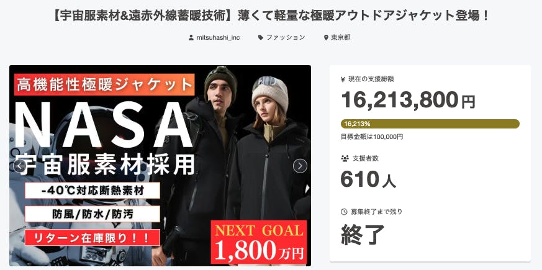Click the NEXT GOAL 1,800万円 badge

(259, 242)
